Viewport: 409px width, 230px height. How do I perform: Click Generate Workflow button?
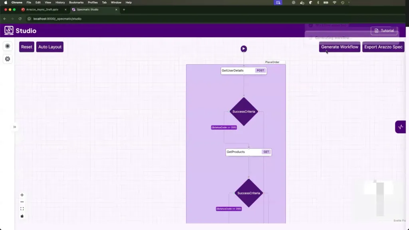click(x=340, y=47)
